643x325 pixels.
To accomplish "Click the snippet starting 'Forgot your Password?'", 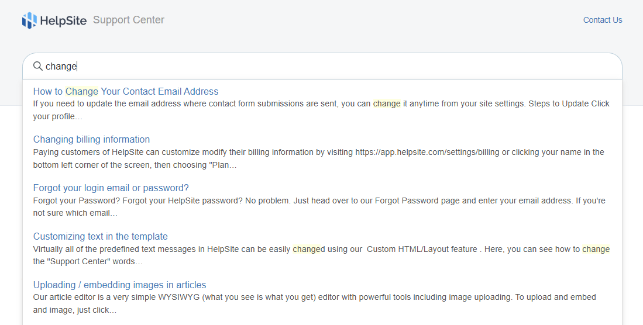I will coord(319,207).
